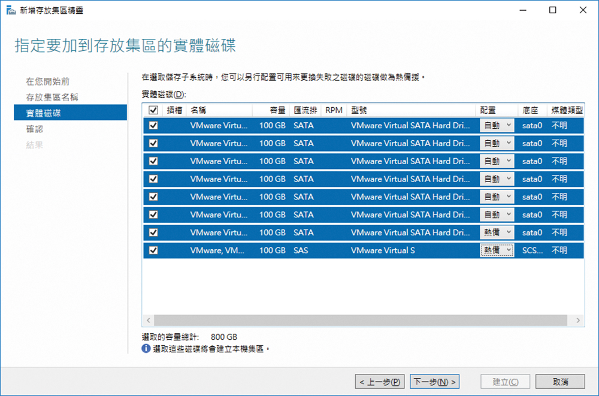Sort by the 媒體類型 column header
Image resolution: width=599 pixels, height=396 pixels.
tap(567, 110)
